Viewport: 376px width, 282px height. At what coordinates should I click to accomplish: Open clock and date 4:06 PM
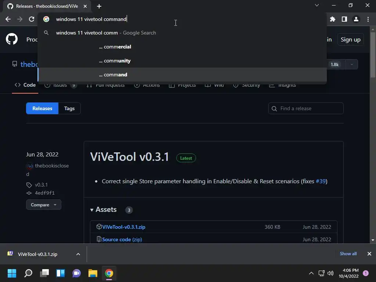348,273
